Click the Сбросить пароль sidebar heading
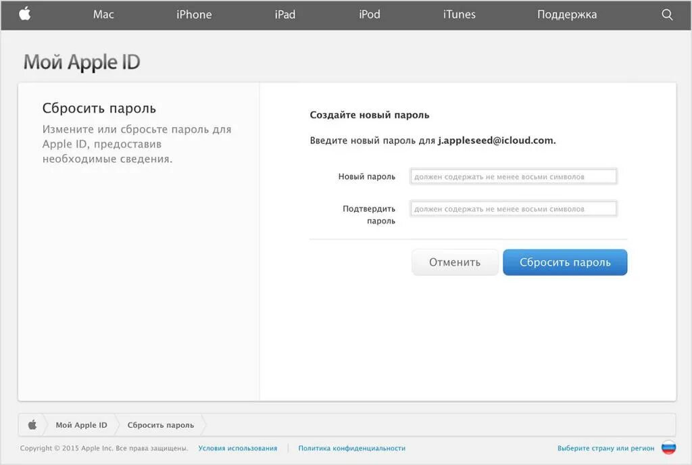Screen dimensions: 692x465 click(x=99, y=108)
